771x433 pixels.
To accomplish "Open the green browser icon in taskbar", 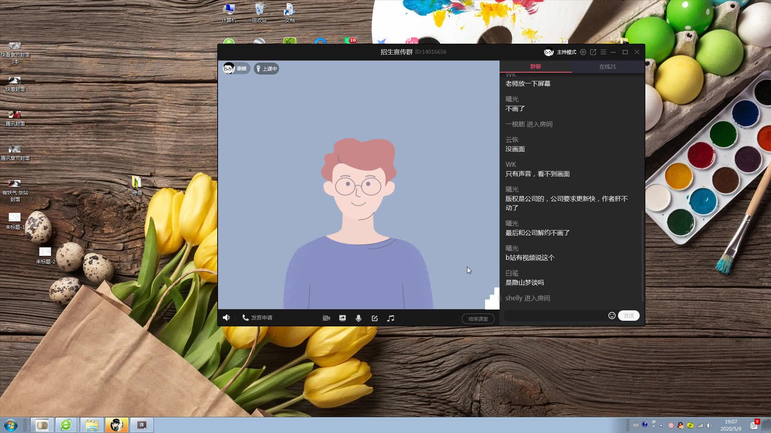I will (66, 425).
